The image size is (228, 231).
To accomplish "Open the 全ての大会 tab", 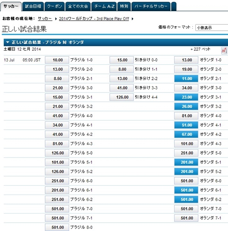I will point(78,6).
